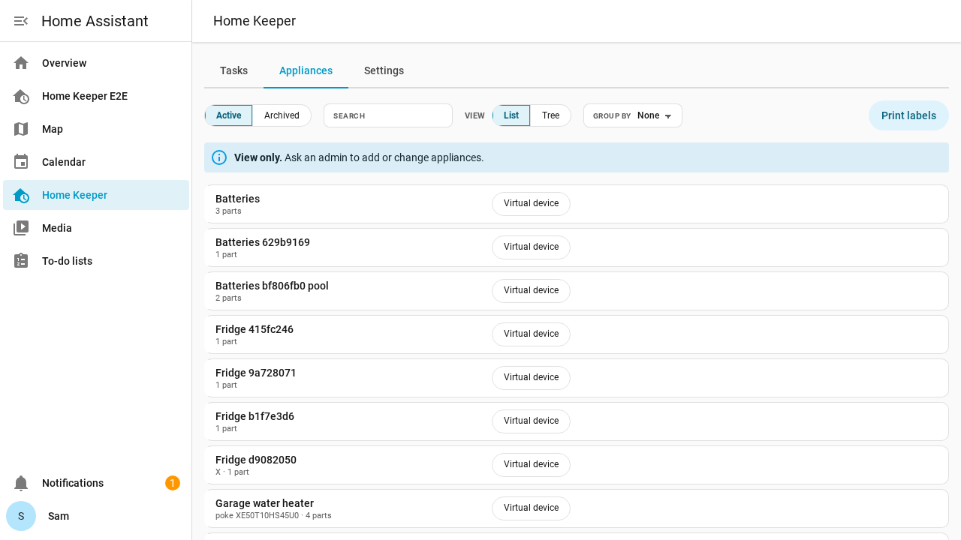Viewport: 961px width, 540px height.
Task: Click Virtual device chip for Fridge 9a728071
Action: tap(531, 377)
